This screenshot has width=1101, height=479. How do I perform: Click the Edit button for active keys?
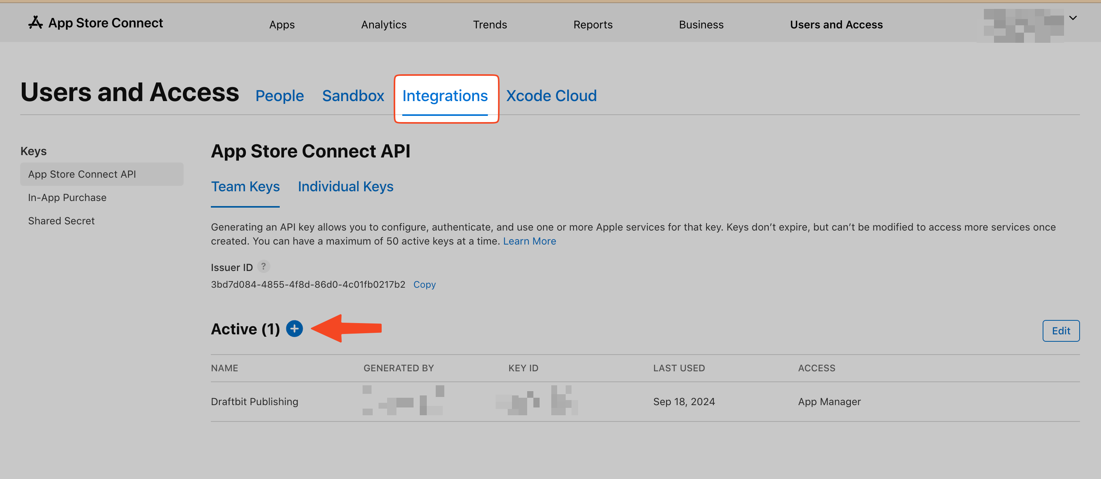point(1061,330)
